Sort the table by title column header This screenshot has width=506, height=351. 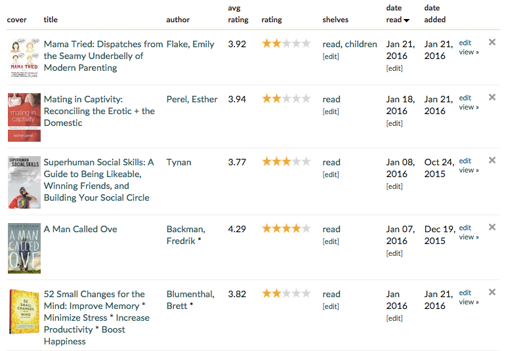tap(51, 20)
